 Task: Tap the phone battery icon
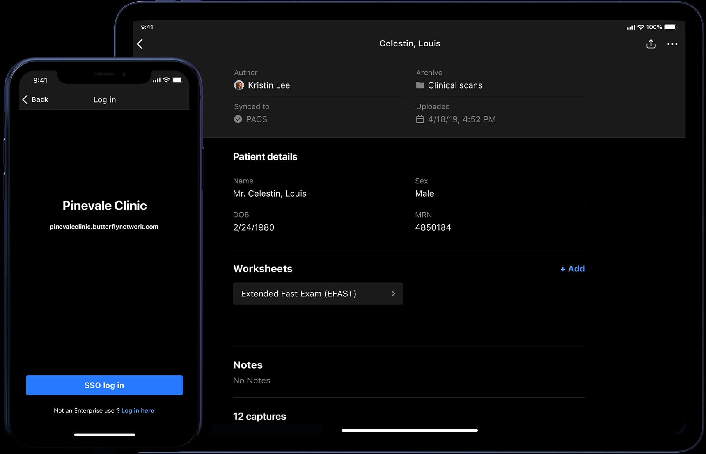point(177,80)
